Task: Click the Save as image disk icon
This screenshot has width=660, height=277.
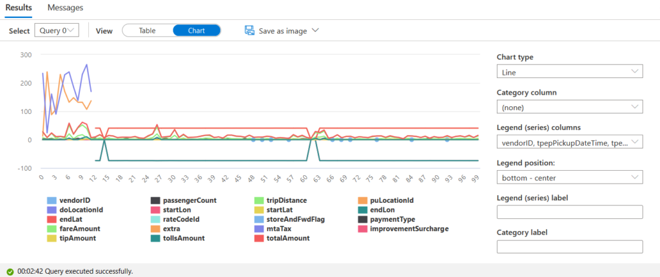Action: pyautogui.click(x=249, y=30)
